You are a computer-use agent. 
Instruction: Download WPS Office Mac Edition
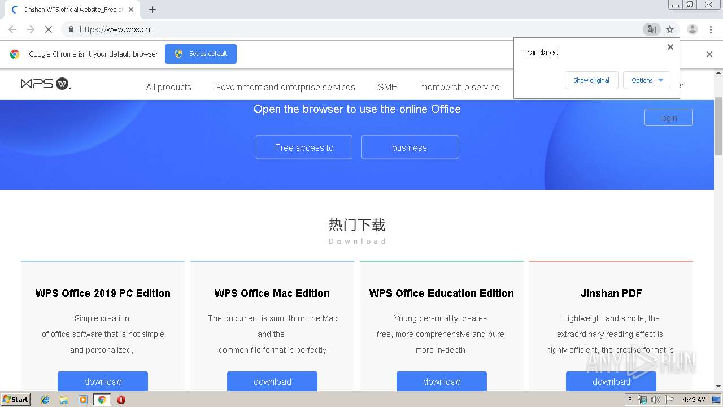coord(272,382)
